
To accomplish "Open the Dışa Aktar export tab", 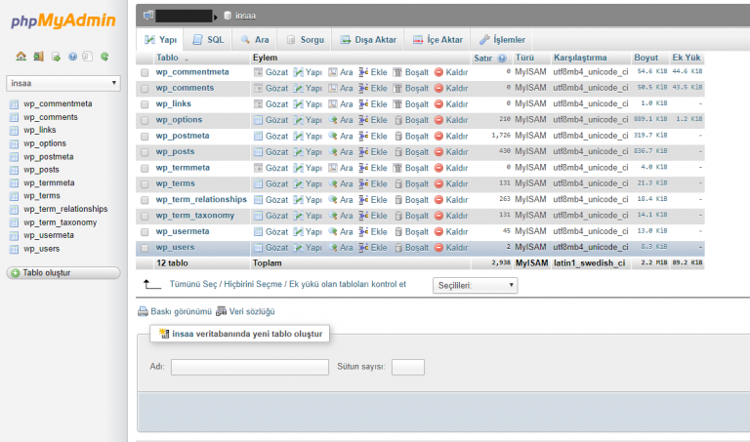I will (x=368, y=40).
